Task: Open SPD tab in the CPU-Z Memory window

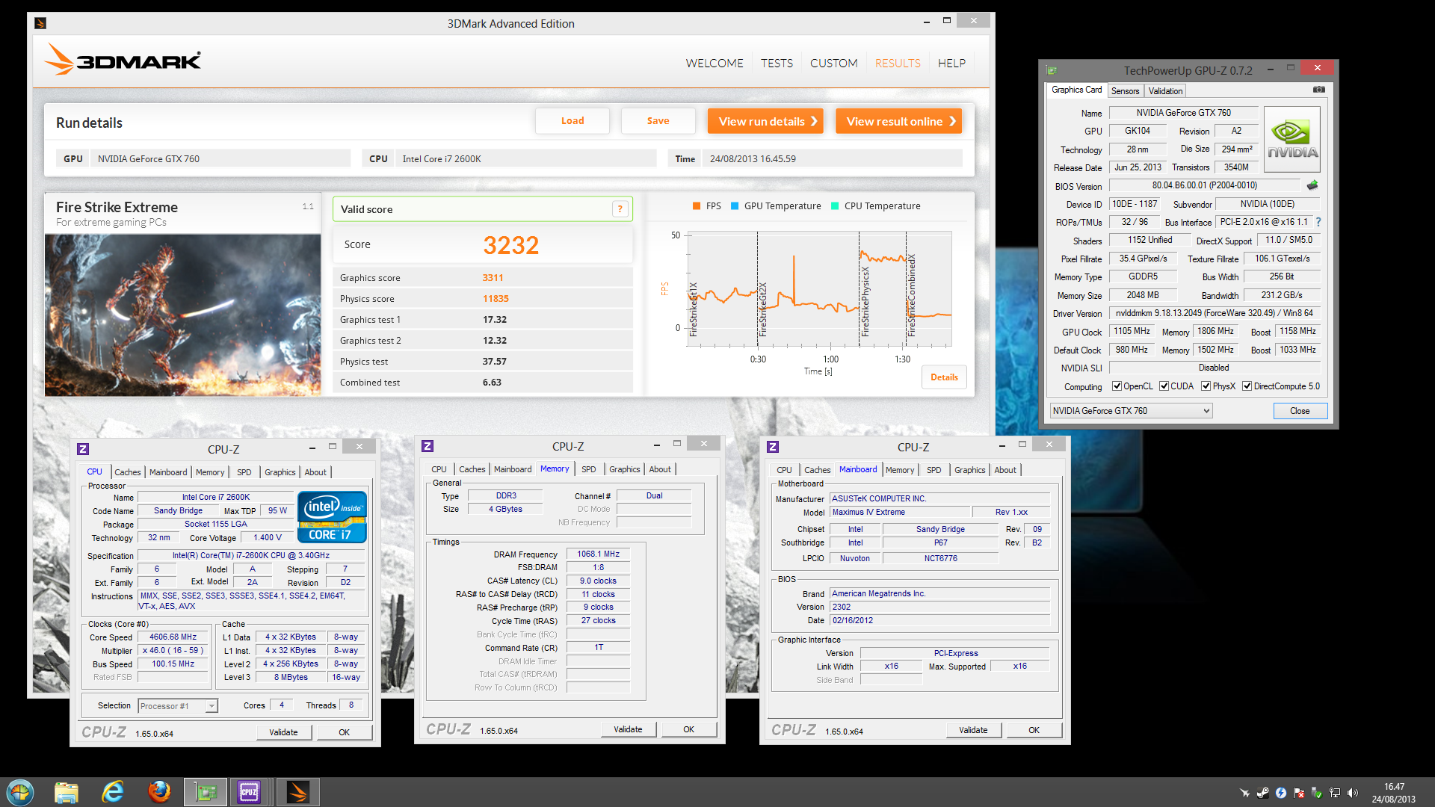Action: coord(589,469)
